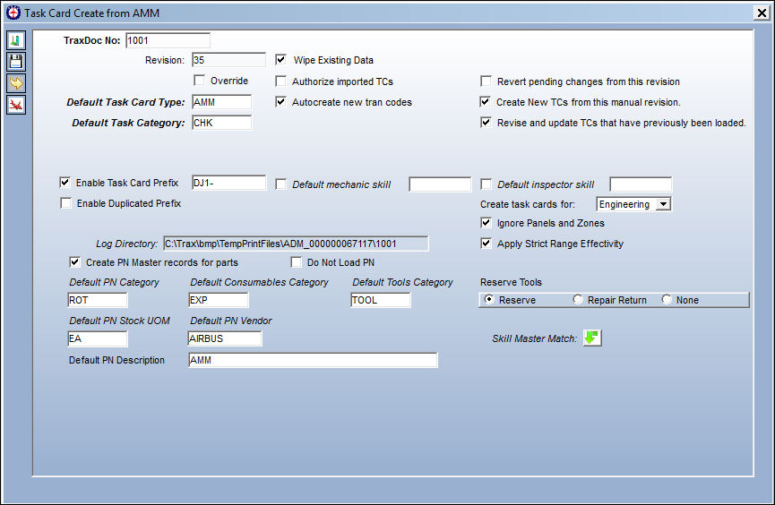Screen dimensions: 775x505
Task: Uncheck Enable Task Card Prefix
Action: 65,183
